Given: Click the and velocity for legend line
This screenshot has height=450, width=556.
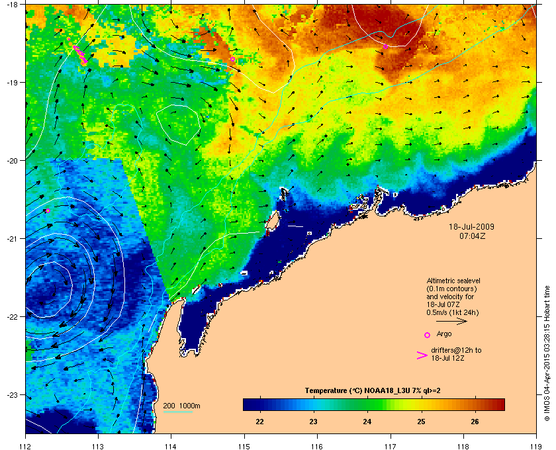Looking at the screenshot, I should tap(450, 296).
